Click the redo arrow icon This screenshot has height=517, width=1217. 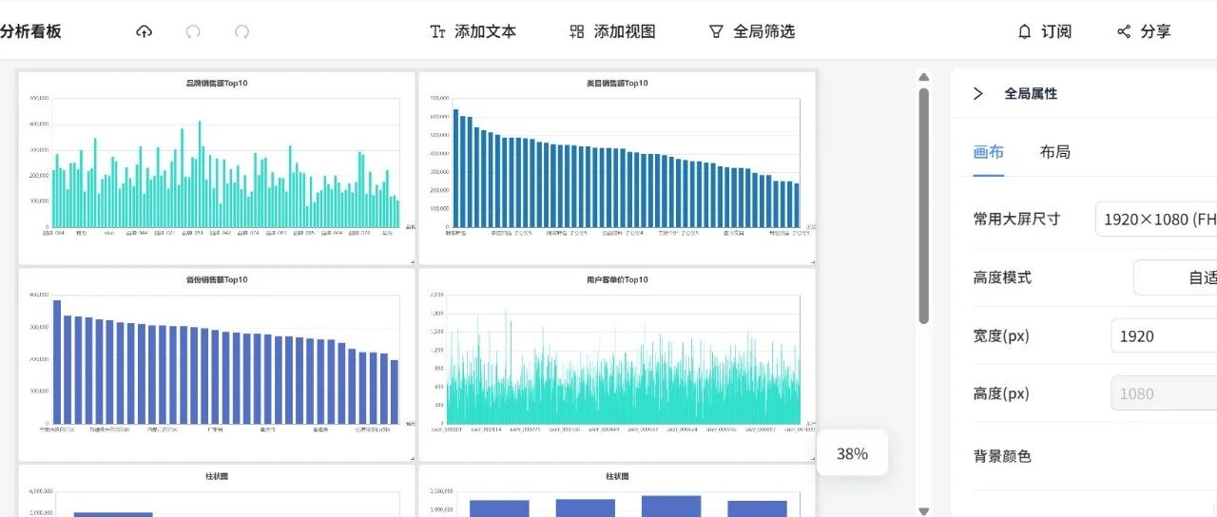(x=241, y=31)
